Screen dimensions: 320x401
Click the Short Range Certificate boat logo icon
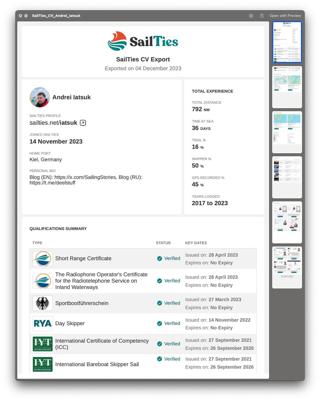click(43, 259)
